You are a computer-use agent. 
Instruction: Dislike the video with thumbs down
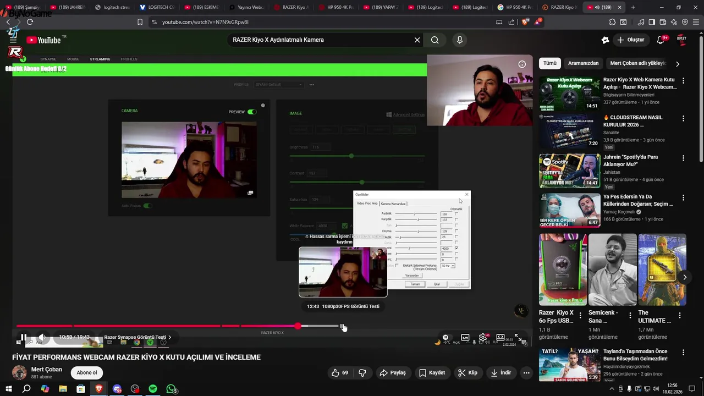[x=362, y=372]
